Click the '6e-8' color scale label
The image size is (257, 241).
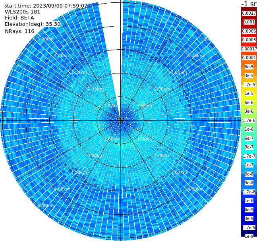point(249,174)
